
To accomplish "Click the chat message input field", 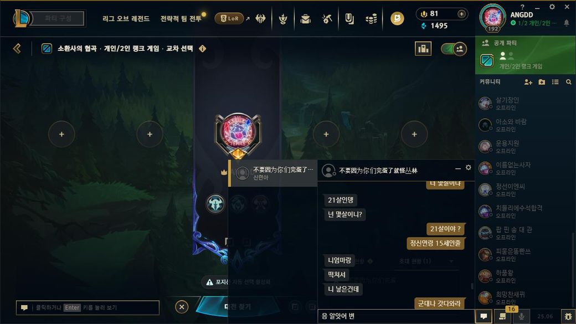I will tap(395, 316).
